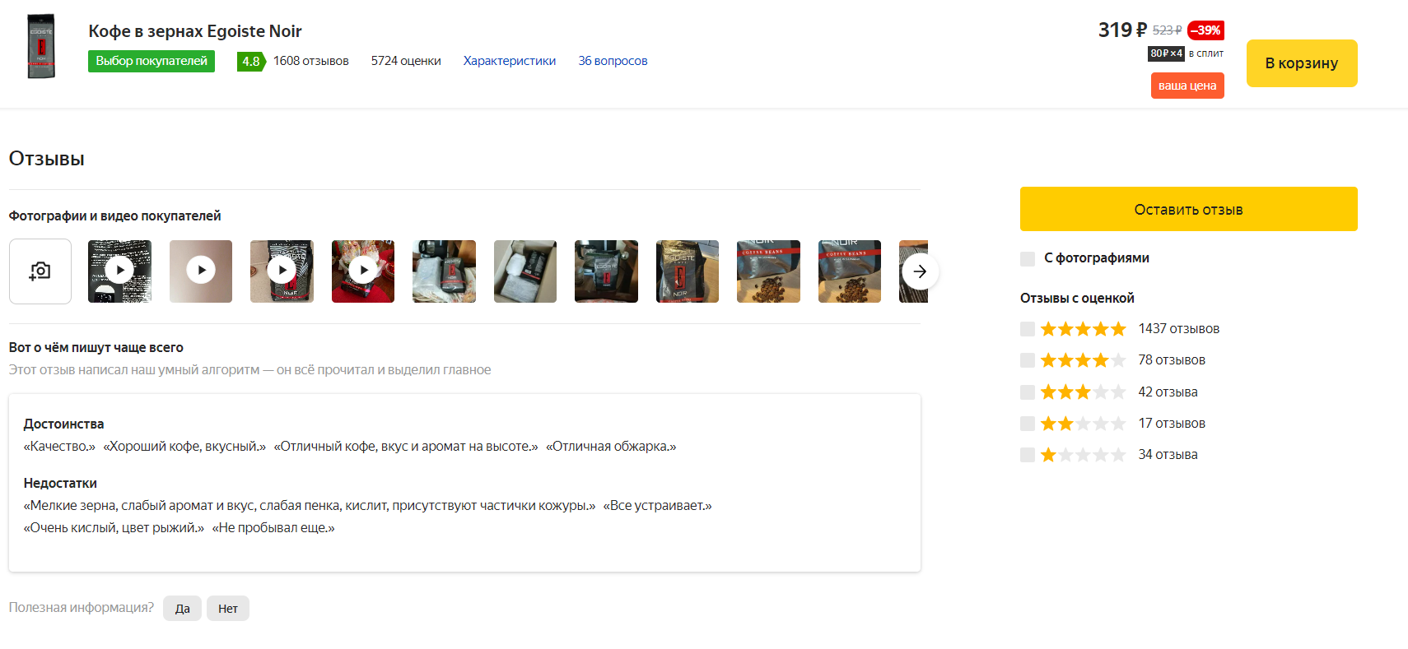
Task: Play the second customer video with beige background
Action: coord(201,271)
